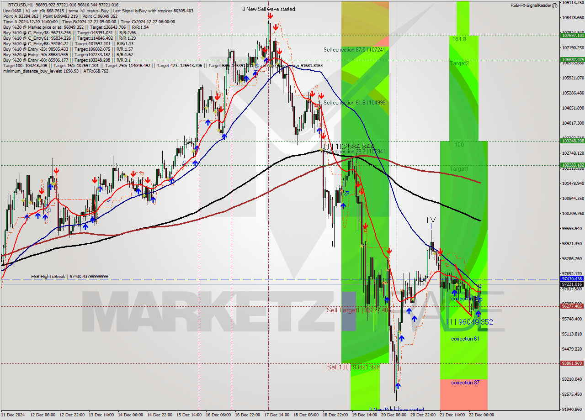Click the FSB-FX-SignalReader expert advisor label
Viewport: 585px width, 420px height.
pyautogui.click(x=531, y=5)
